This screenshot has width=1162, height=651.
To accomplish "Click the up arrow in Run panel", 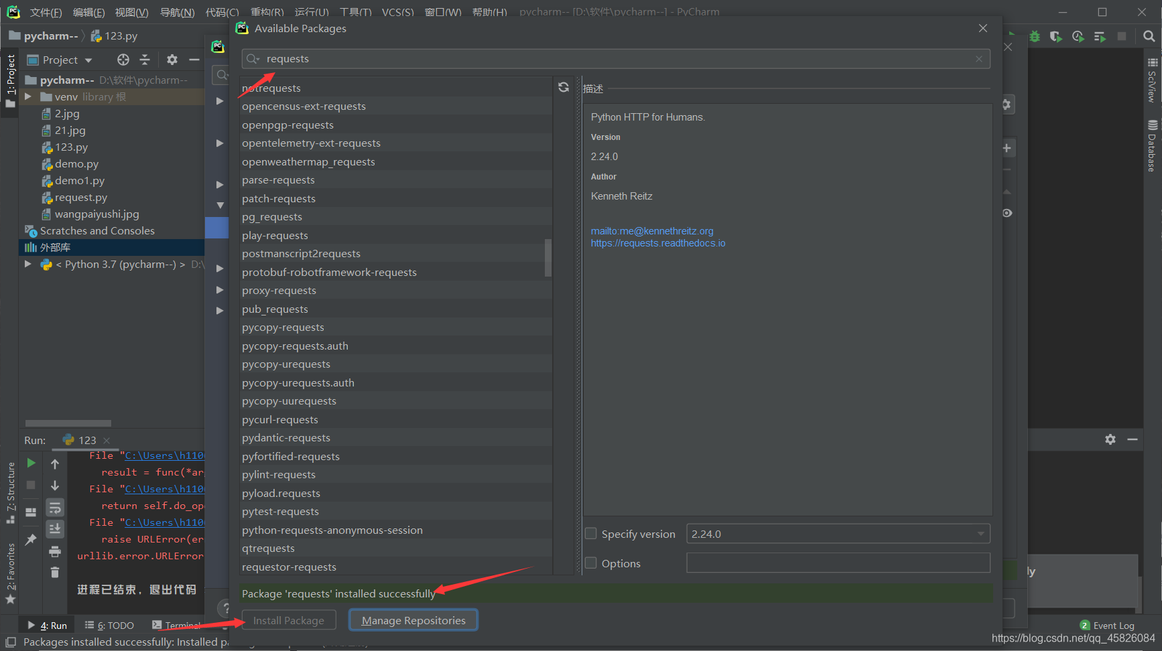I will click(55, 463).
